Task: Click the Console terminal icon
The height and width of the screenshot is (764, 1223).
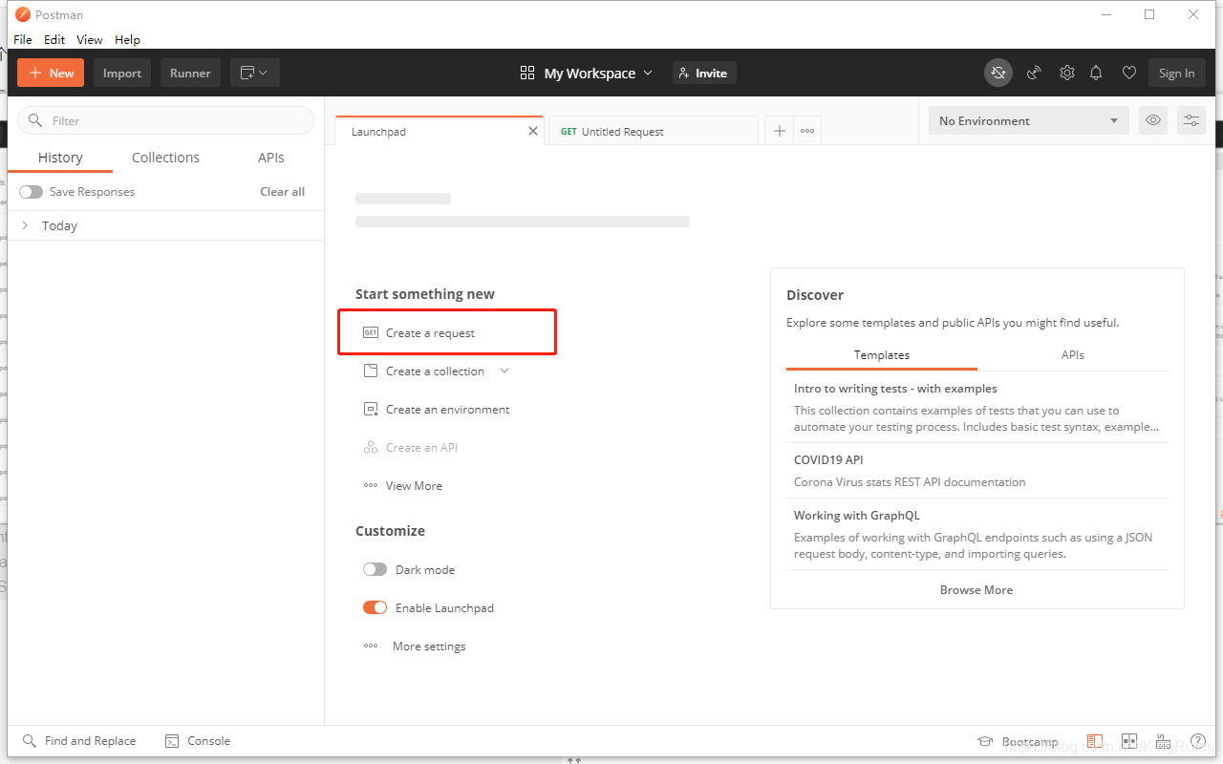Action: coord(172,741)
